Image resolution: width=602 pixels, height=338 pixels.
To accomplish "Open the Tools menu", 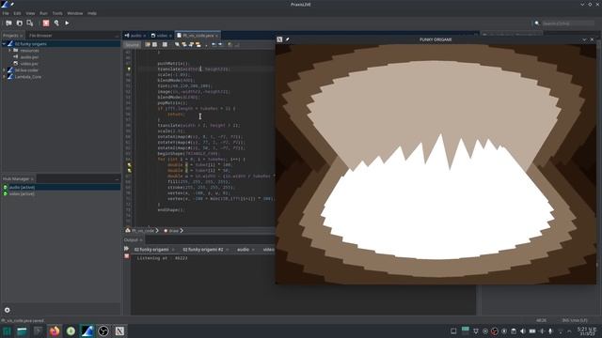I will tap(57, 13).
